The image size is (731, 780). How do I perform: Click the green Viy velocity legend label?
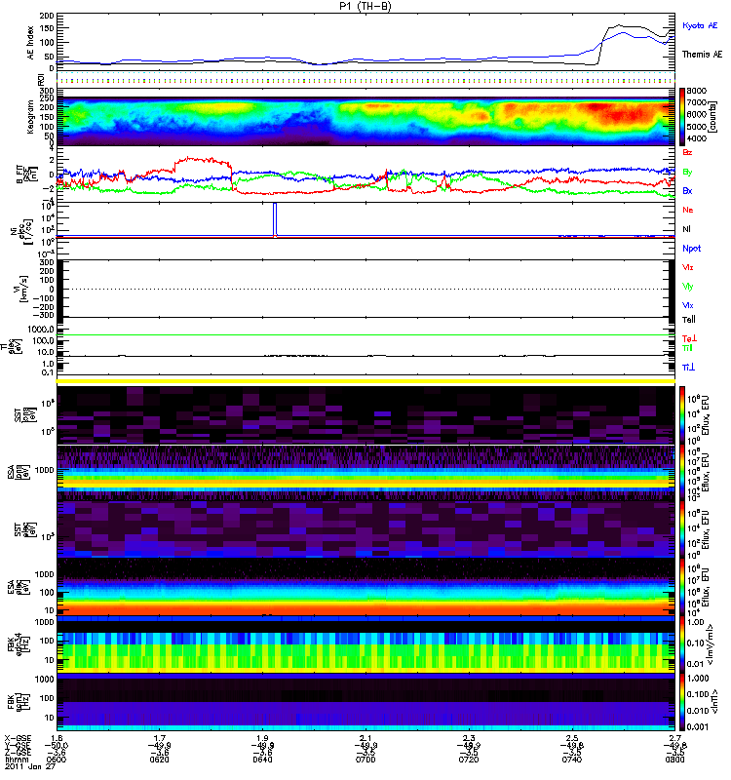click(688, 286)
